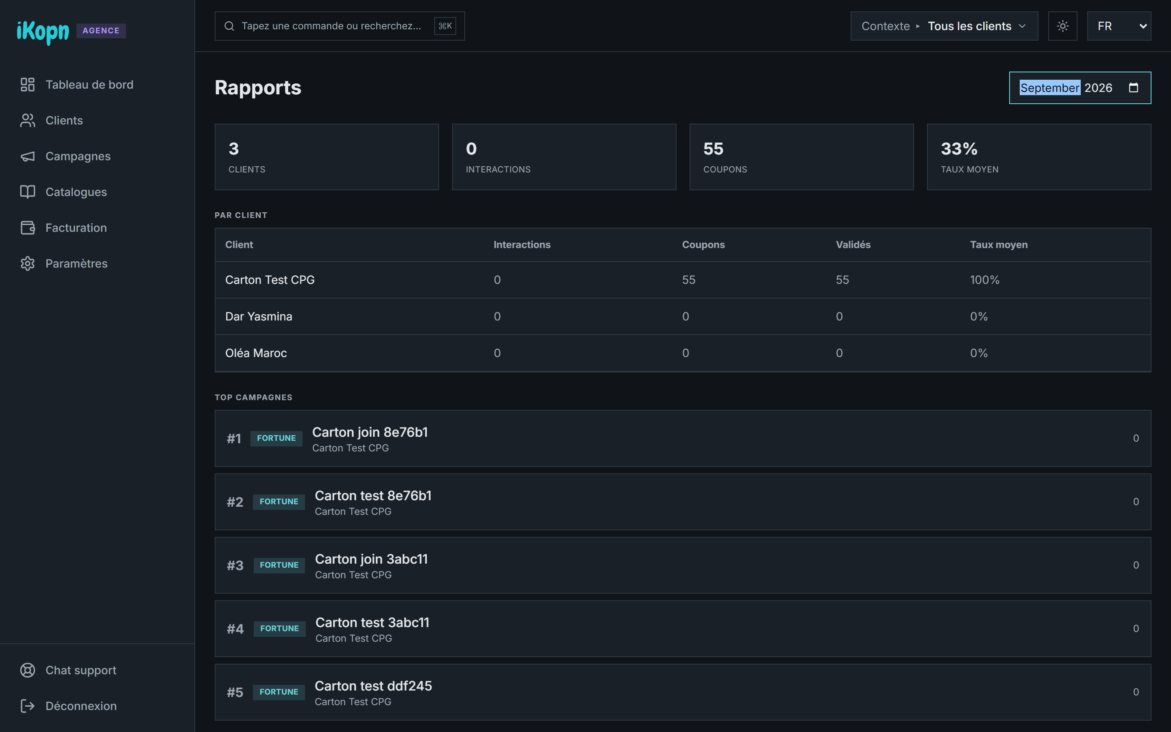Image resolution: width=1171 pixels, height=732 pixels.
Task: Click the 100% rate for Carton Test CPG
Action: [x=984, y=280]
